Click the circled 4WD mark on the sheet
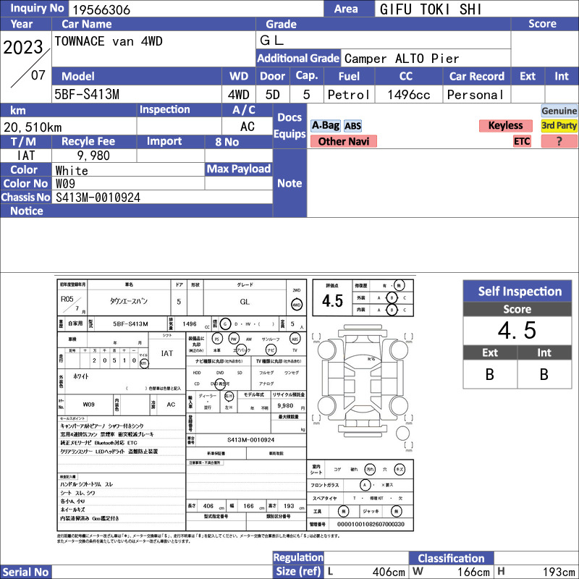Viewport: 579px width, 579px height. [x=297, y=305]
